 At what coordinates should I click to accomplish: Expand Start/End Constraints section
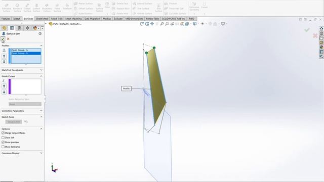(x=41, y=70)
